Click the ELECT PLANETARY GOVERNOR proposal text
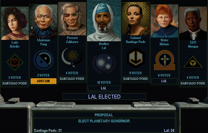The image size is (208, 133). (104, 121)
